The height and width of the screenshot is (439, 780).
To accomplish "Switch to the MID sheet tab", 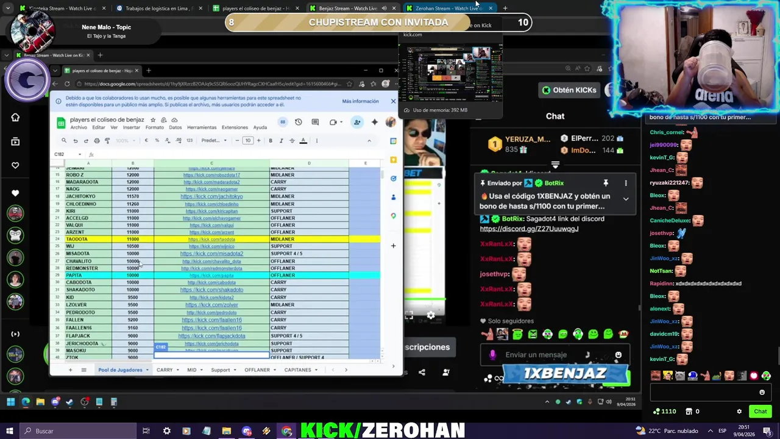I will click(191, 370).
